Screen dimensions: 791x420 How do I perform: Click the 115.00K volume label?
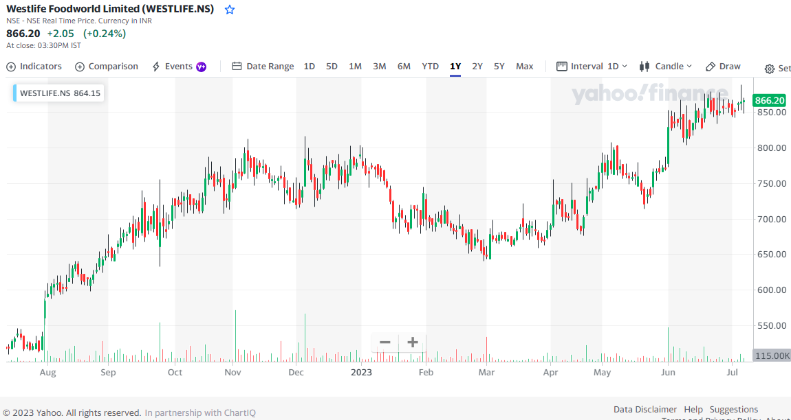(x=771, y=355)
